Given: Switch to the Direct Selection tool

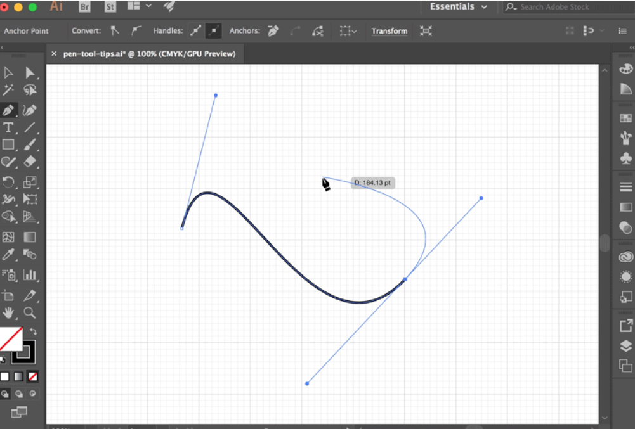Looking at the screenshot, I should 29,73.
